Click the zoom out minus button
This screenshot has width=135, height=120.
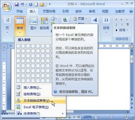[x=96, y=117]
